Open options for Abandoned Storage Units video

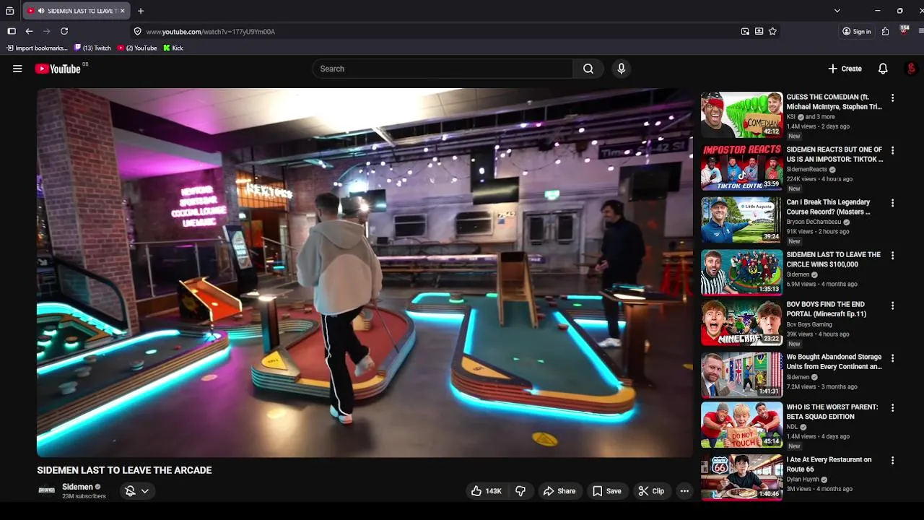click(x=892, y=357)
